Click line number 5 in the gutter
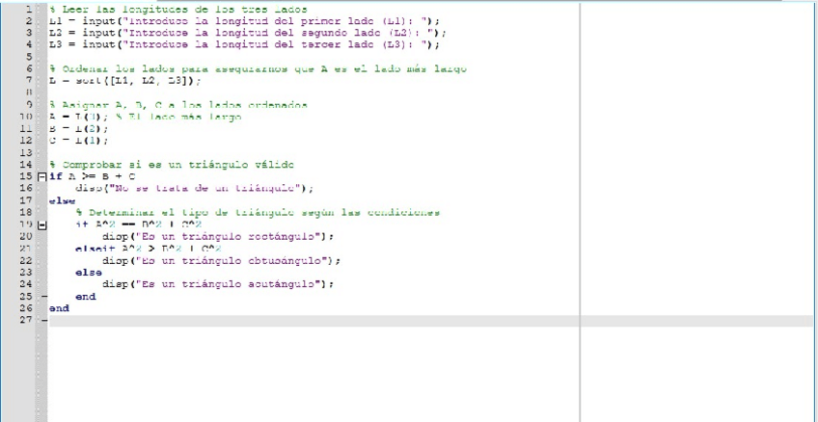Image resolution: width=818 pixels, height=422 pixels. click(x=29, y=57)
